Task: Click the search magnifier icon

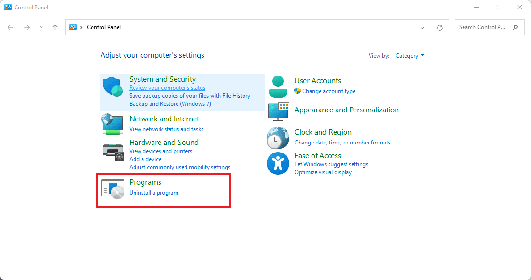Action: pyautogui.click(x=515, y=27)
